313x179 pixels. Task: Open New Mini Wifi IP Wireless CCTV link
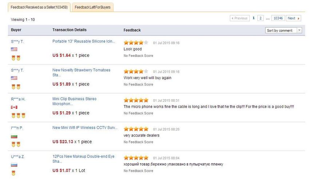(x=85, y=128)
